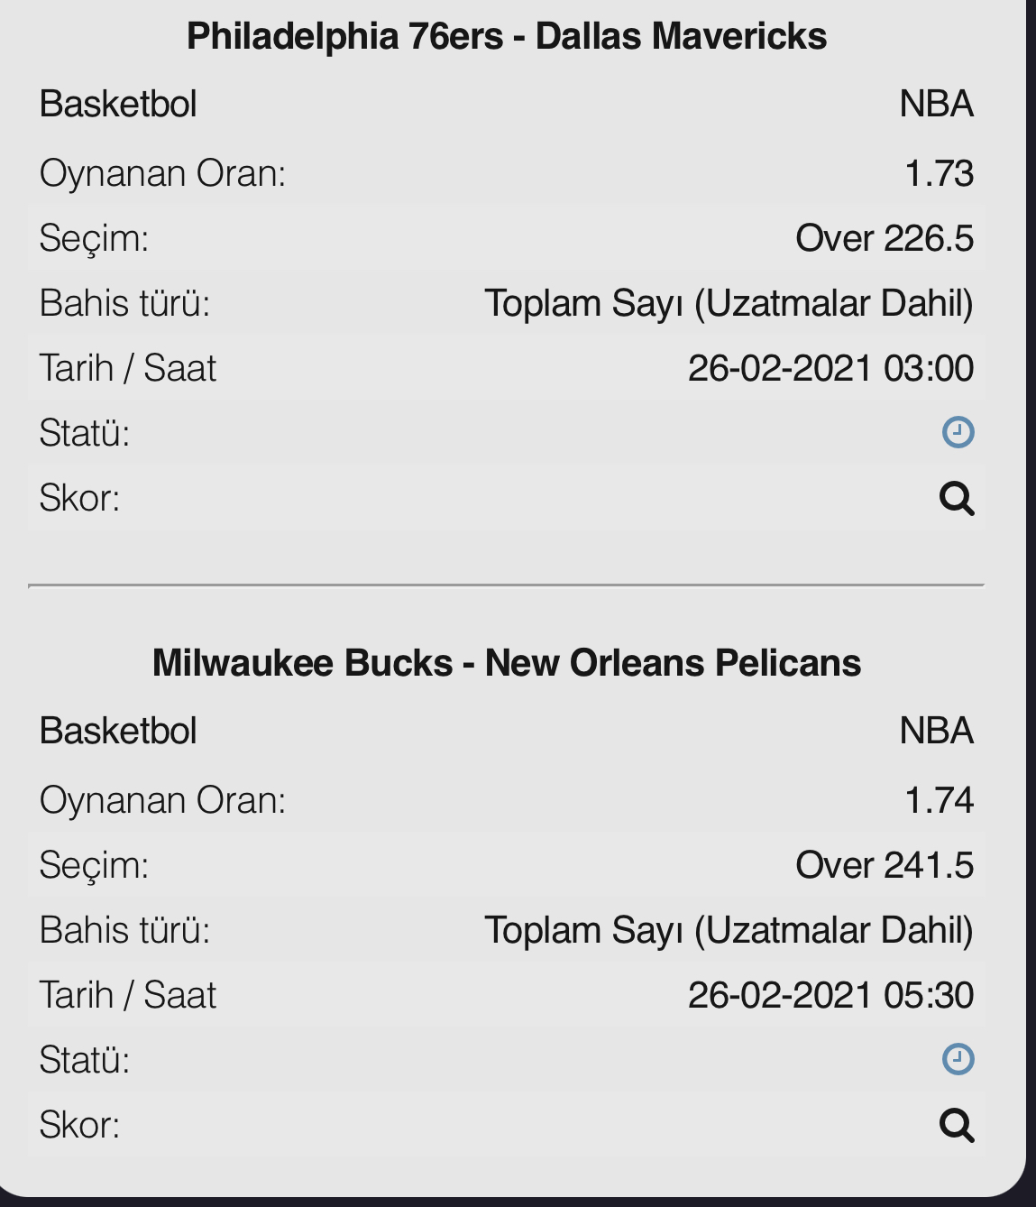Screen dimensions: 1036x1207
Task: Click the NBA label of the first match
Action: [x=937, y=105]
